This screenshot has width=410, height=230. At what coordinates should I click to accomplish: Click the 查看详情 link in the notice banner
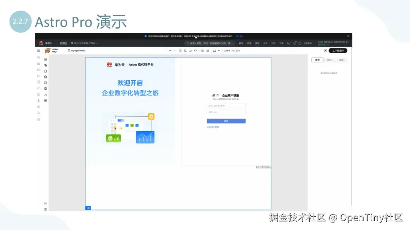click(x=240, y=36)
